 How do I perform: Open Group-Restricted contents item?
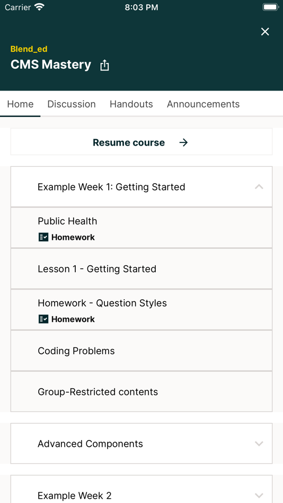[141, 392]
